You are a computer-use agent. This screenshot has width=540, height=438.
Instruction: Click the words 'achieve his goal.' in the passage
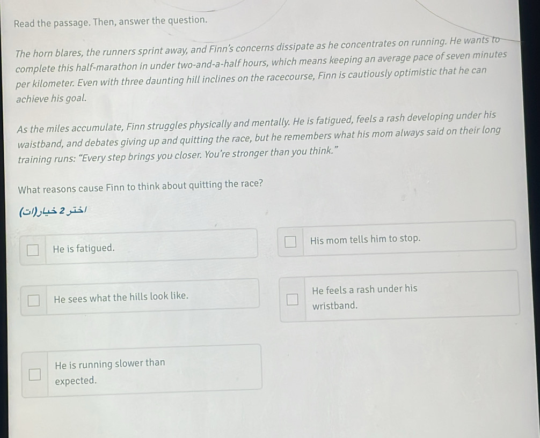tap(52, 99)
